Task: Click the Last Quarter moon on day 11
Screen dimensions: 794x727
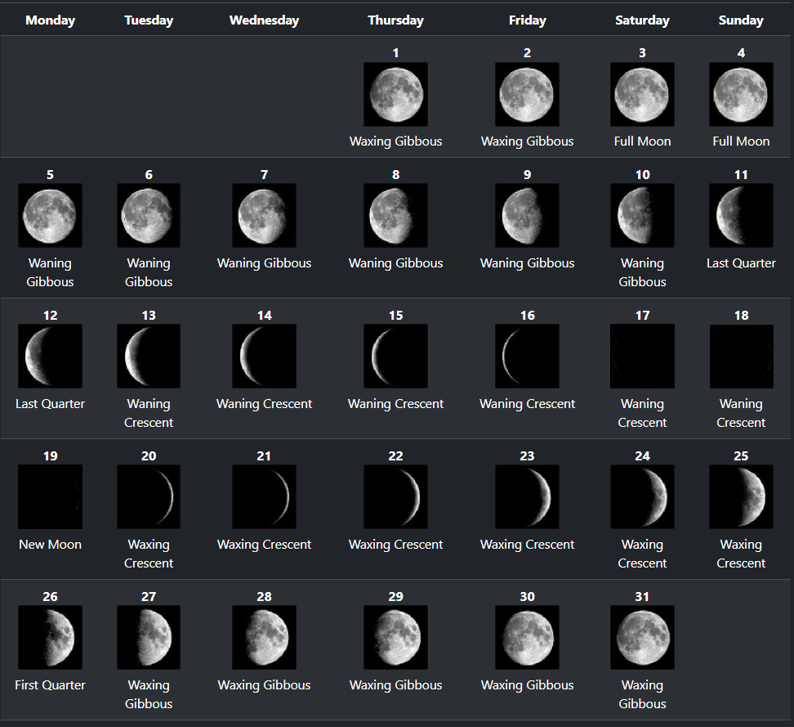Action: pyautogui.click(x=741, y=215)
